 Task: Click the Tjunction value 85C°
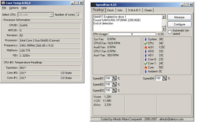pyautogui.click(x=50, y=68)
